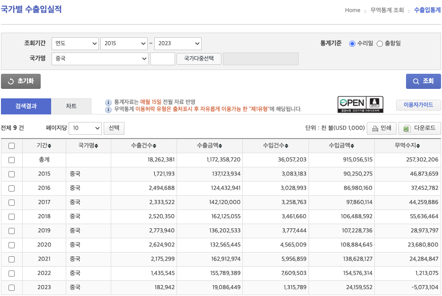The width and height of the screenshot is (442, 296).
Task: Click 2022 import amount 154,576,314
Action: [x=358, y=273]
